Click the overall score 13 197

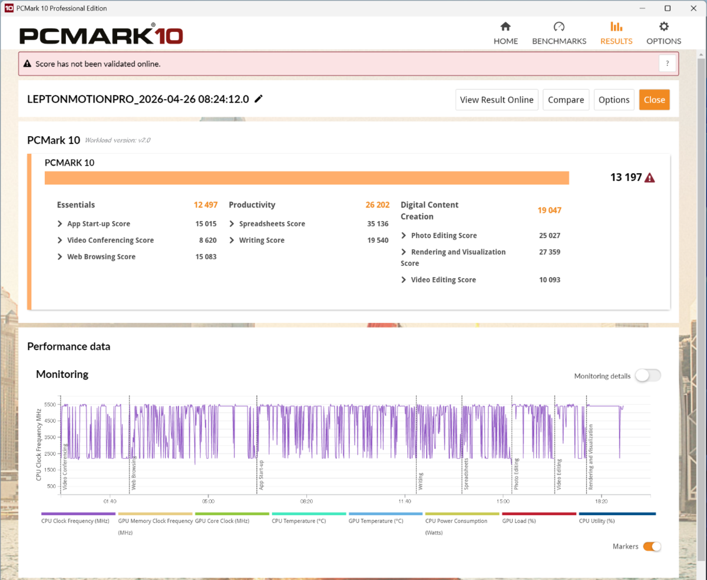coord(626,177)
